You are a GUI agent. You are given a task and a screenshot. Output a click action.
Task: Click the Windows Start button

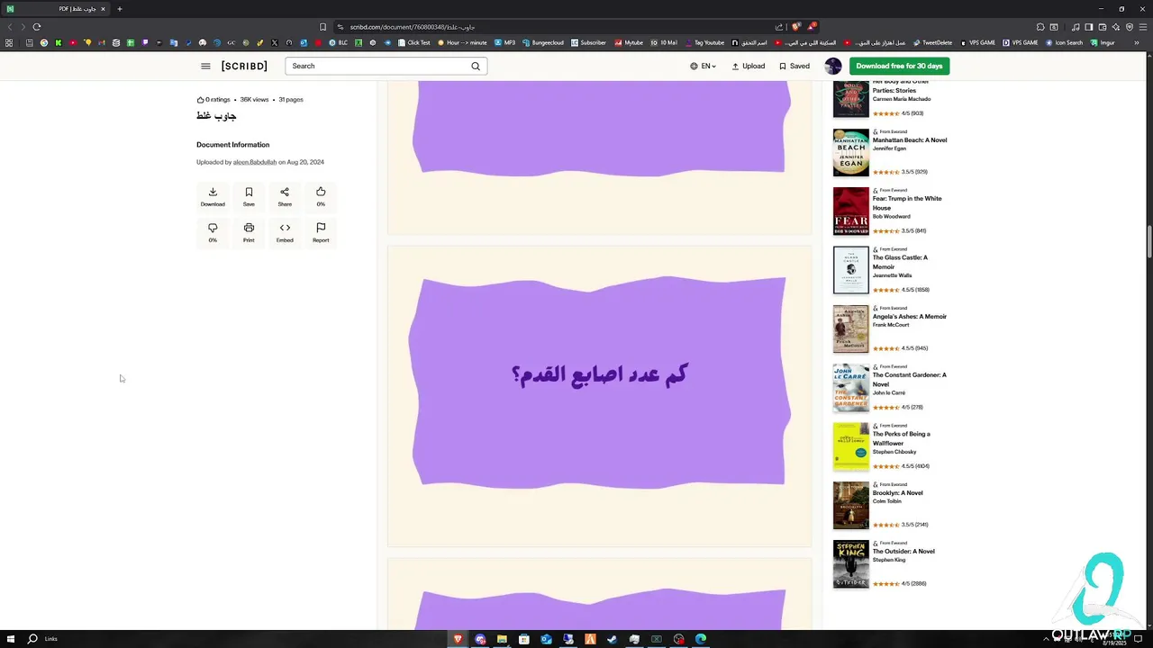[x=11, y=639]
